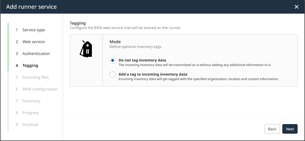Click the 'Add runner service' dialog title
305x141 pixels.
click(31, 7)
